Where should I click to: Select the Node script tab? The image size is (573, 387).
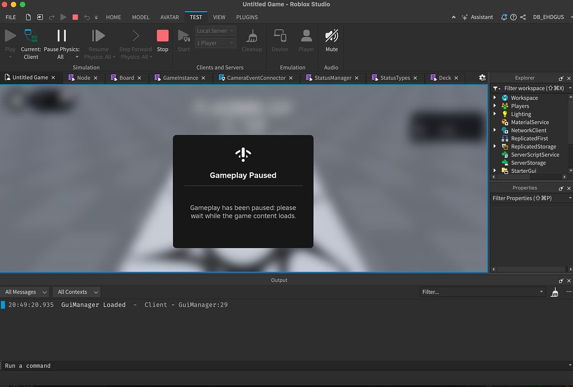pyautogui.click(x=83, y=78)
